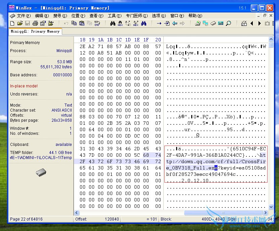Image resolution: width=279 pixels, height=231 pixels.
Task: Click the Open RAM memory chip icon
Action: [213, 23]
